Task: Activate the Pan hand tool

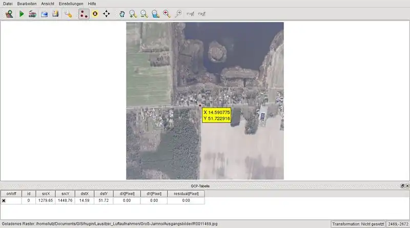Action: pyautogui.click(x=122, y=14)
